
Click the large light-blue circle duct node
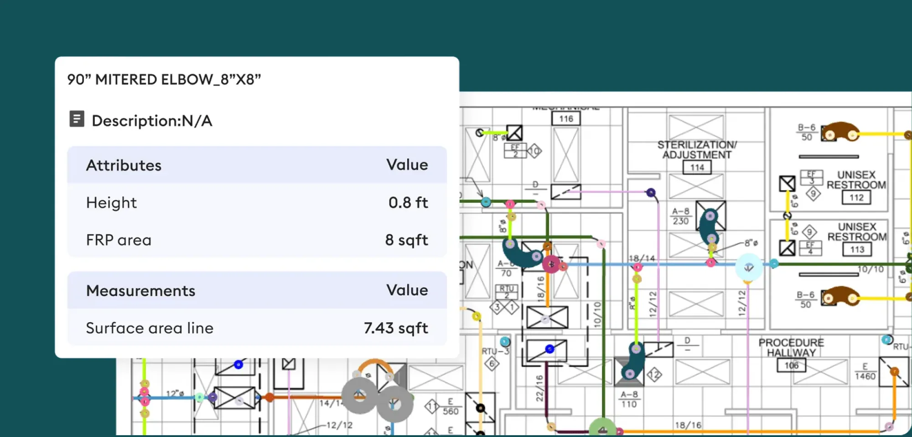point(749,267)
